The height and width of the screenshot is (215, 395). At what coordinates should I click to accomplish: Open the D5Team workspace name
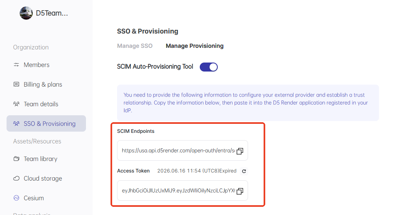(52, 13)
